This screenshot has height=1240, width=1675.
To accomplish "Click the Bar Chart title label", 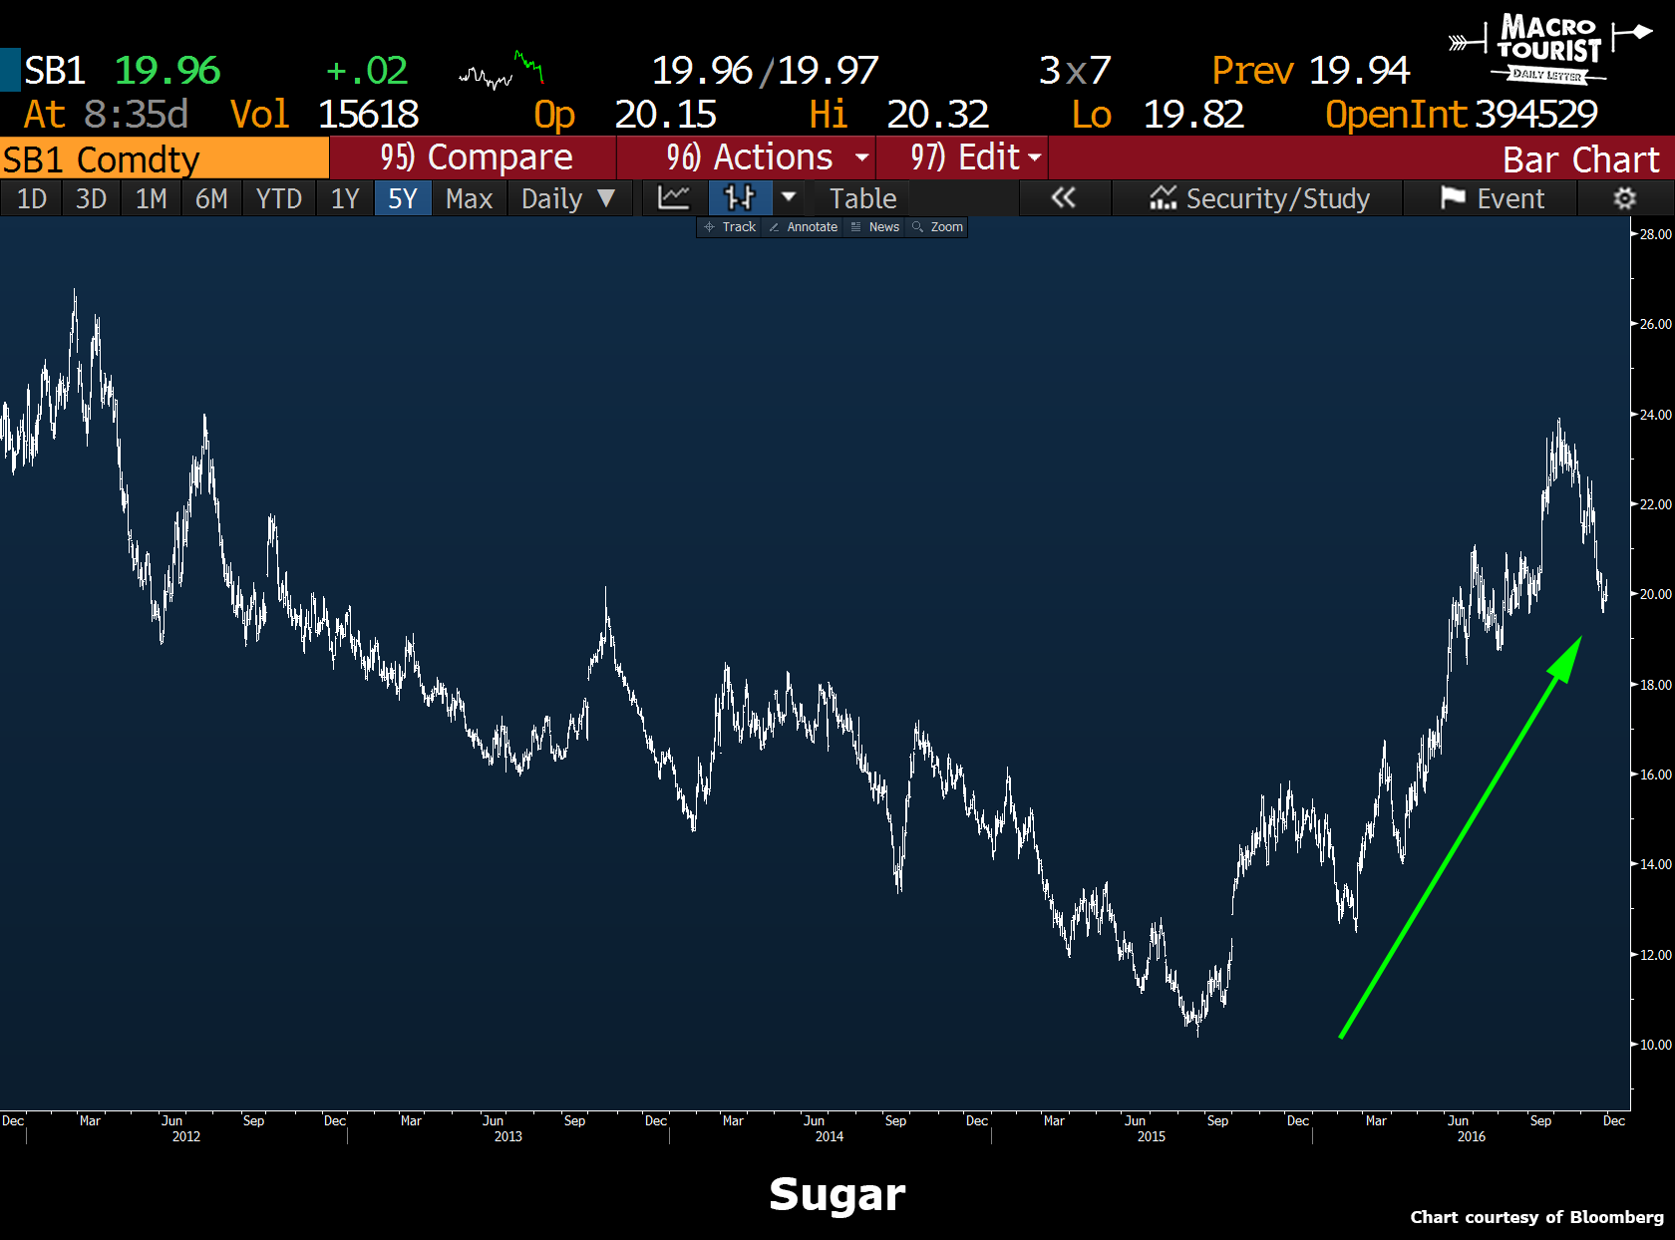I will 1580,159.
